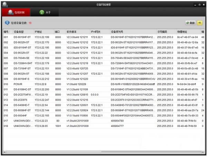The height and width of the screenshot is (157, 207).
Task: Sort by 设备类型 column header
Action: pos(23,32)
